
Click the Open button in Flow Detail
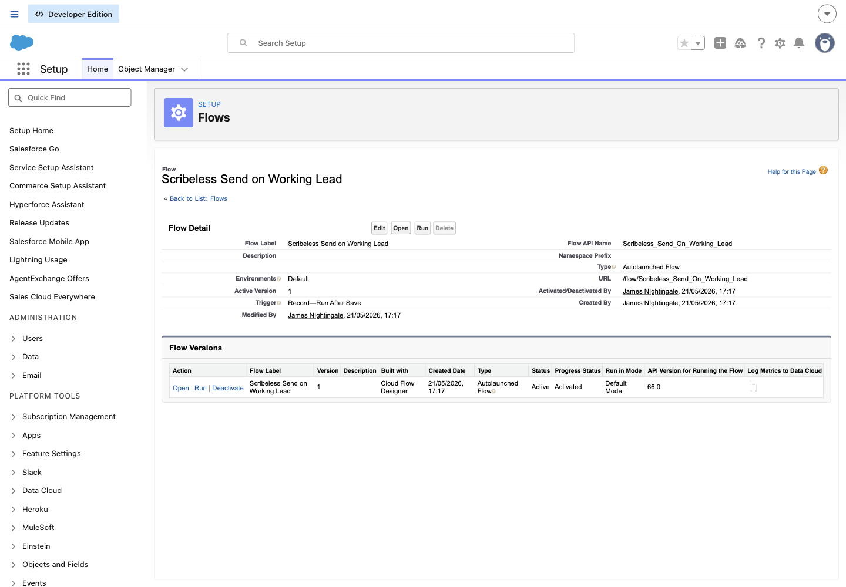coord(401,228)
